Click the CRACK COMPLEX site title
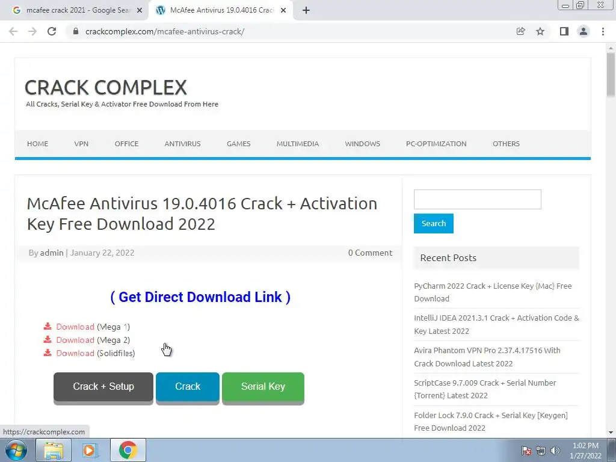Viewport: 616px width, 462px height. (x=106, y=88)
